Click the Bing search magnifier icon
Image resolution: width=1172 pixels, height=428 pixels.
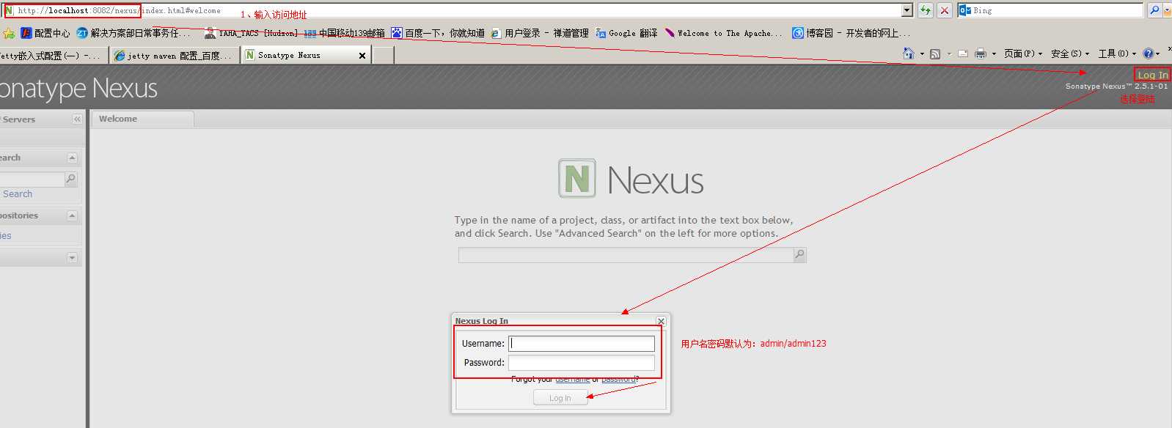(1154, 10)
